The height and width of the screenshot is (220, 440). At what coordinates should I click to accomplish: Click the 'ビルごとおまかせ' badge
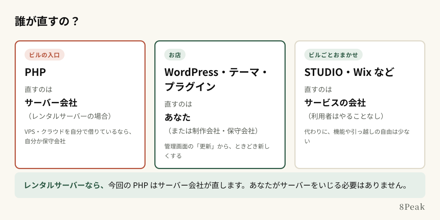333,55
